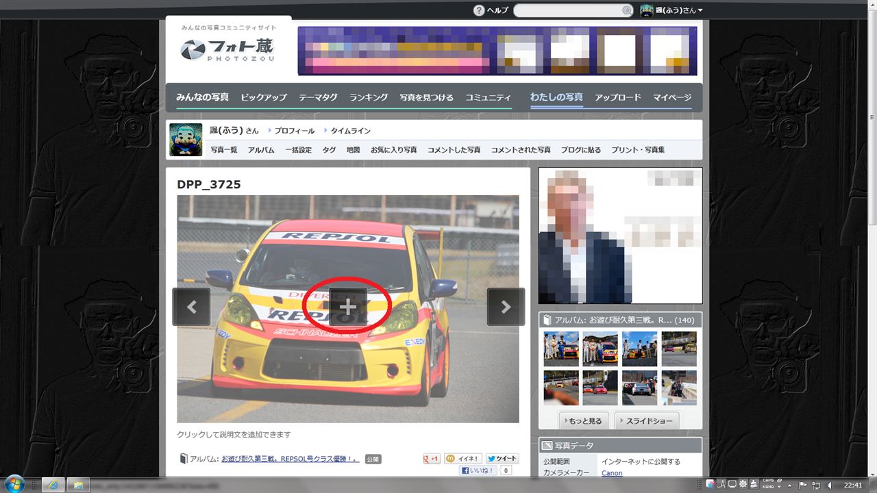Open マイページ menu
Image resolution: width=877 pixels, height=493 pixels.
(672, 97)
